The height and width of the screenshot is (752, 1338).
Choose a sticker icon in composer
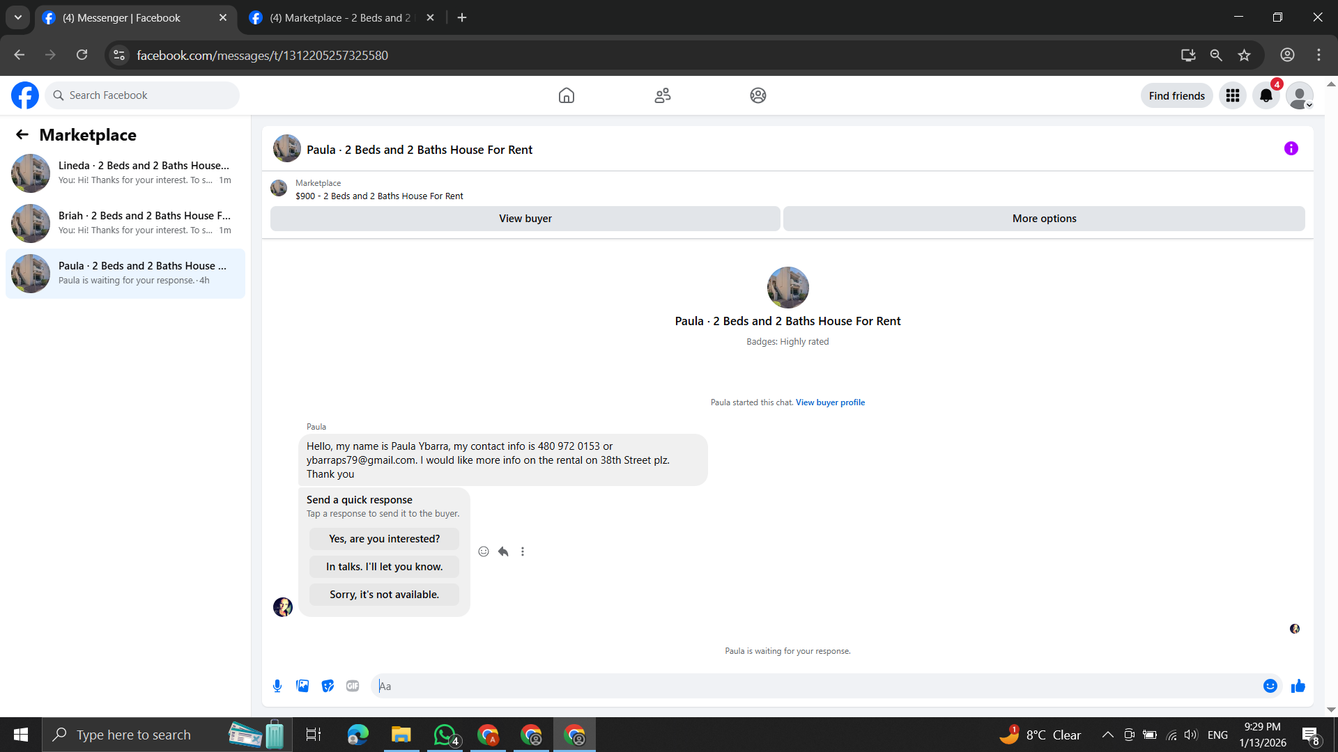pos(328,686)
